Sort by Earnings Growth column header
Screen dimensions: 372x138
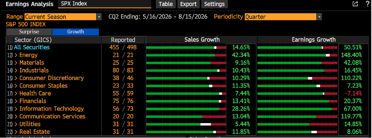(x=314, y=40)
